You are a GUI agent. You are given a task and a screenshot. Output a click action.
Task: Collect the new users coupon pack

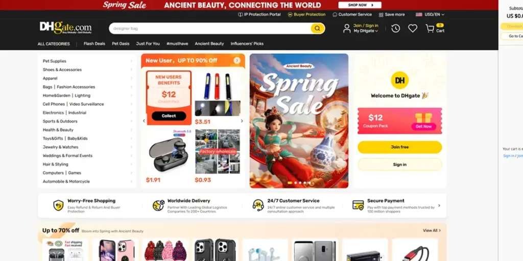pos(169,116)
